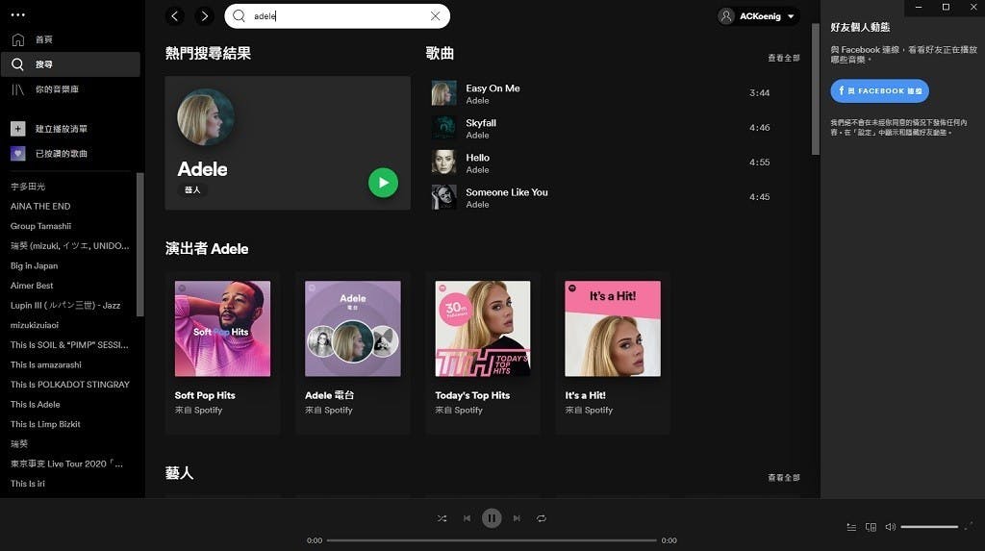Image resolution: width=985 pixels, height=551 pixels.
Task: Toggle shuffle playback
Action: click(x=442, y=518)
